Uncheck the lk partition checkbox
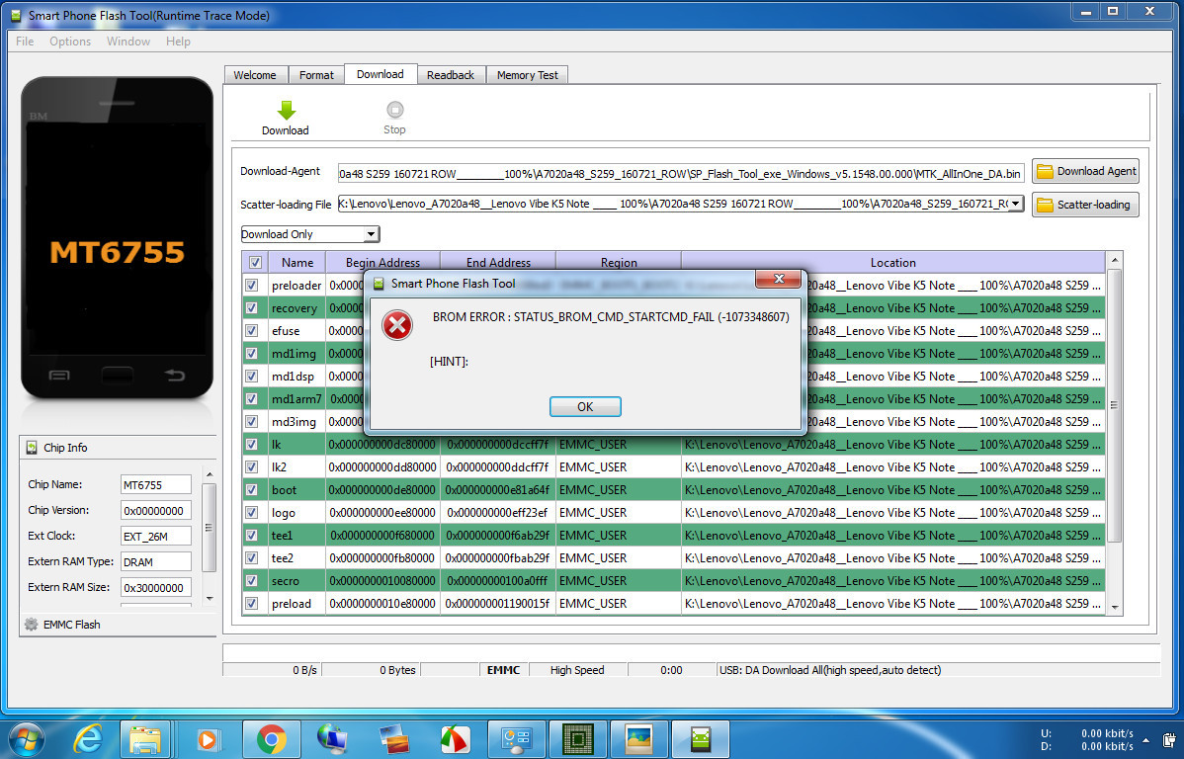1184x759 pixels. (x=251, y=444)
